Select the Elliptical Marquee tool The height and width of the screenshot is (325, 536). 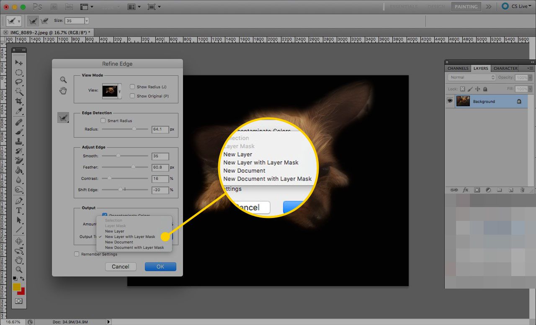click(x=19, y=72)
